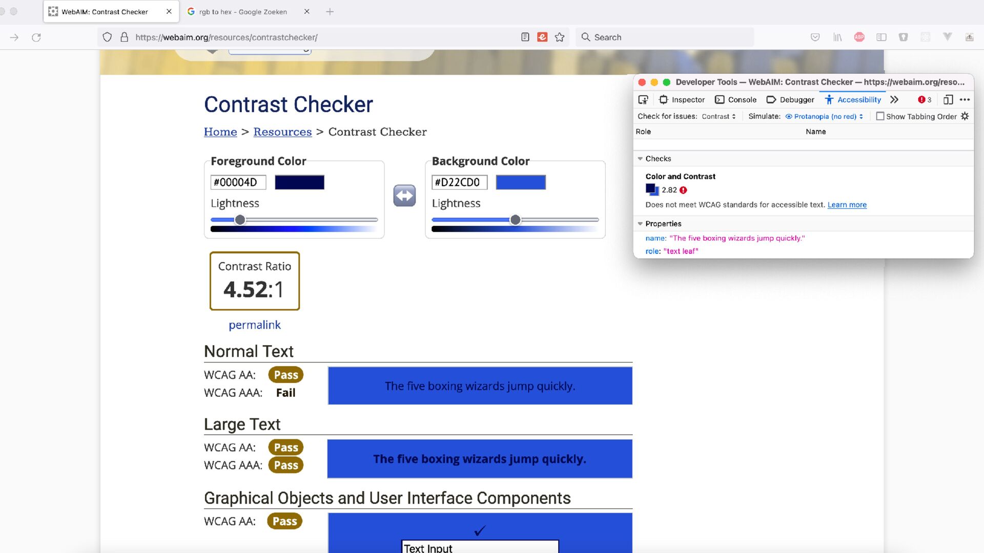This screenshot has height=553, width=984.
Task: Click the Learn more link about WCAG standards
Action: (847, 205)
